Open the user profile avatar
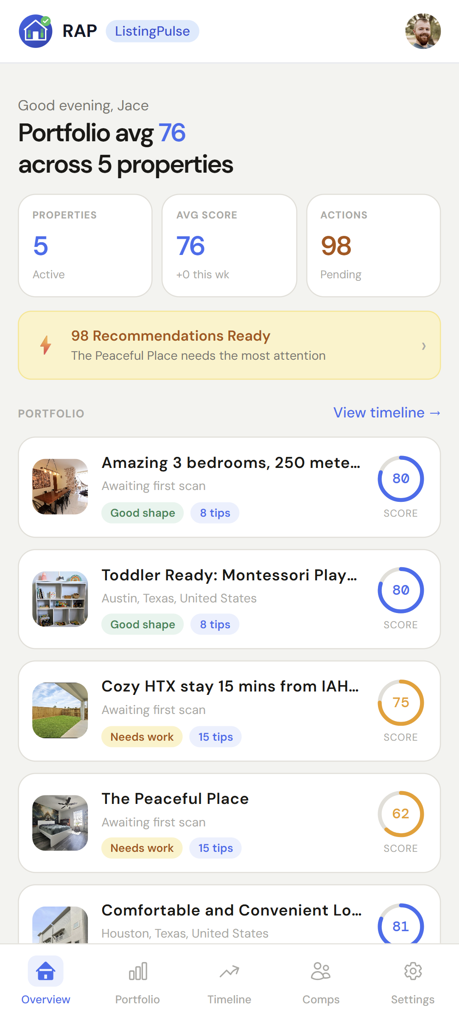 click(423, 31)
